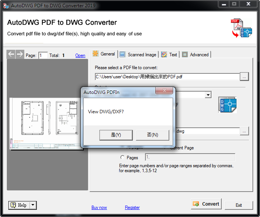Follow the Buy now link
Image resolution: width=260 pixels, height=217 pixels.
pyautogui.click(x=99, y=207)
